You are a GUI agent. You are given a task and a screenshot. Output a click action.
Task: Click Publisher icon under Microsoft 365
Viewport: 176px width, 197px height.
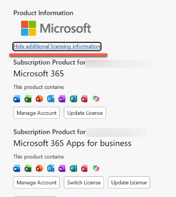coord(74,99)
